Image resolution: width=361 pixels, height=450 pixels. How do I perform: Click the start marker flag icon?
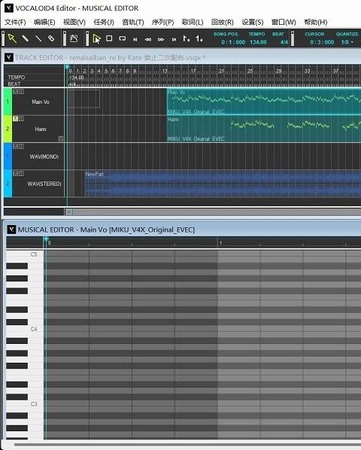pyautogui.click(x=186, y=38)
